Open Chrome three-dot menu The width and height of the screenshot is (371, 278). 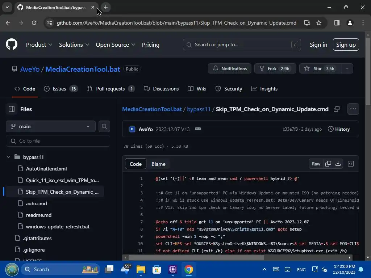pos(363,23)
